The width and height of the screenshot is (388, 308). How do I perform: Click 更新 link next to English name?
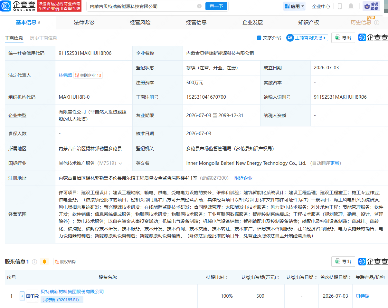pos(335,164)
